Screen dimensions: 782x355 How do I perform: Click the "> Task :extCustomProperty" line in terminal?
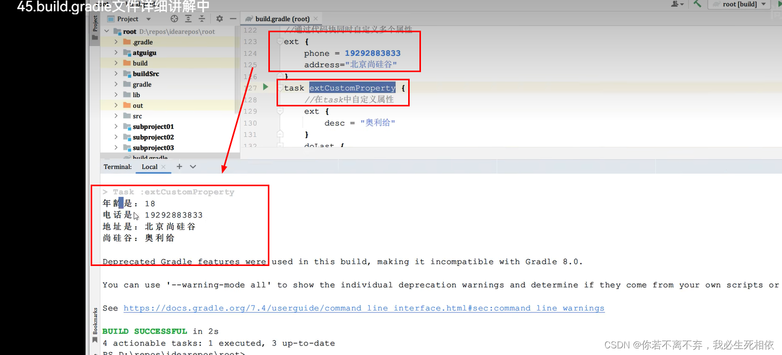click(x=168, y=192)
